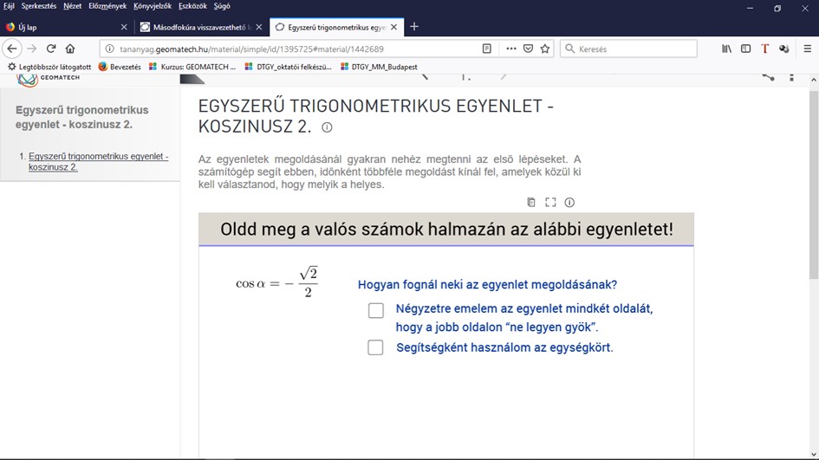Open the Szerkesztés menu
The width and height of the screenshot is (819, 460).
coord(39,6)
